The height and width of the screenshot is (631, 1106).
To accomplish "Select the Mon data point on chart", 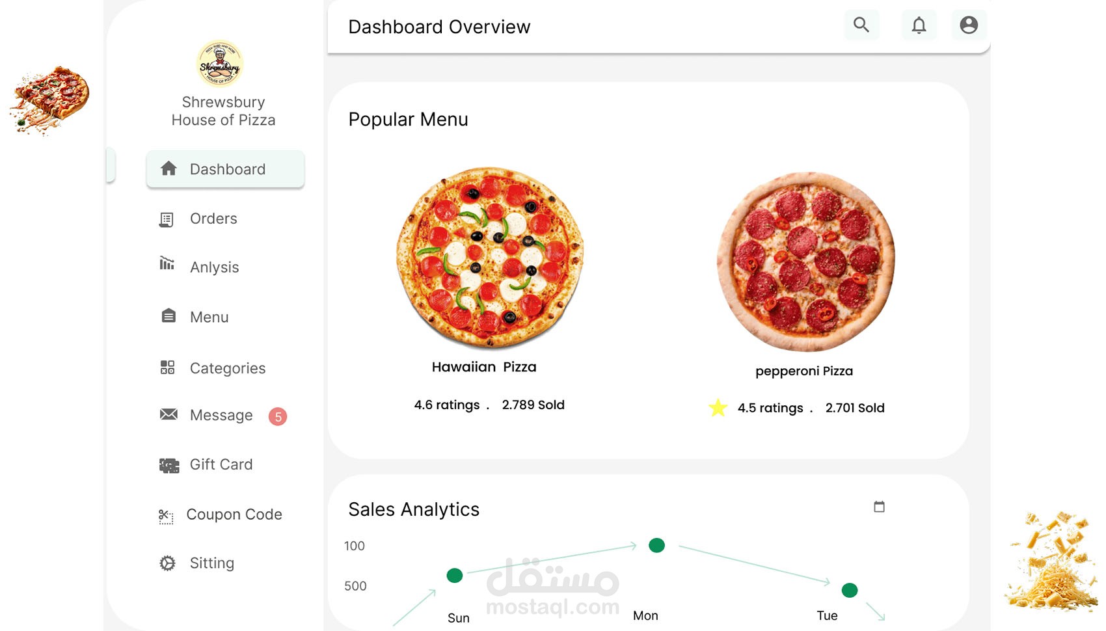I will [x=656, y=545].
